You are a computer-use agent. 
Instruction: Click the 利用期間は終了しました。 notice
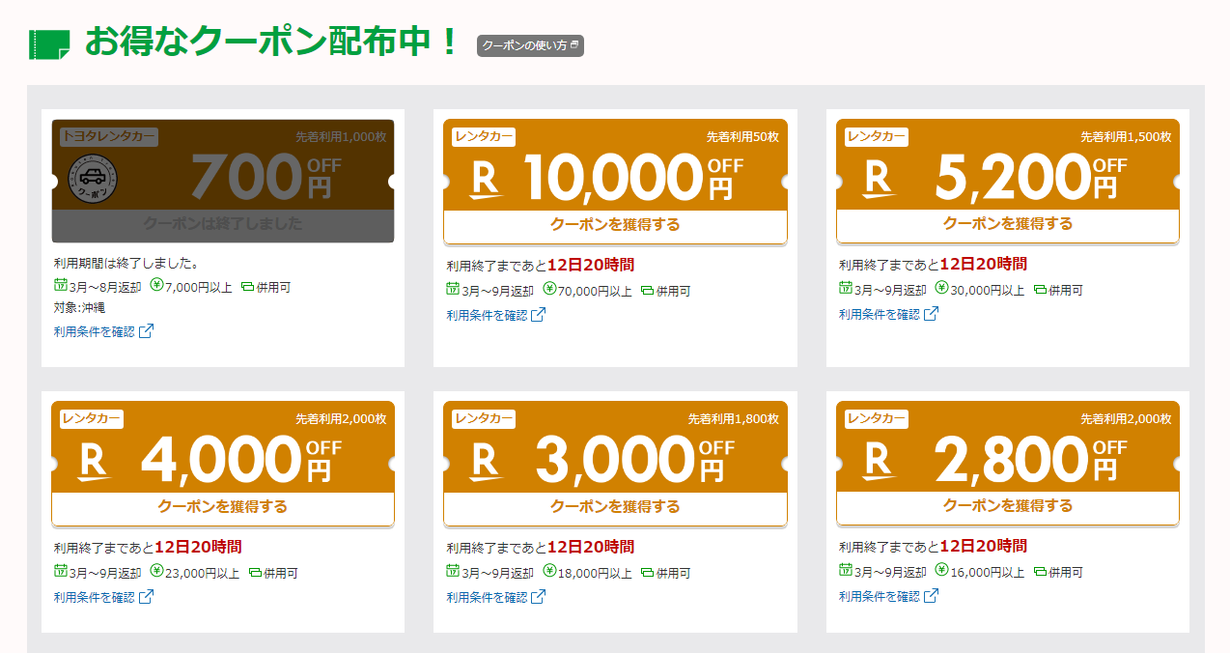pyautogui.click(x=126, y=263)
